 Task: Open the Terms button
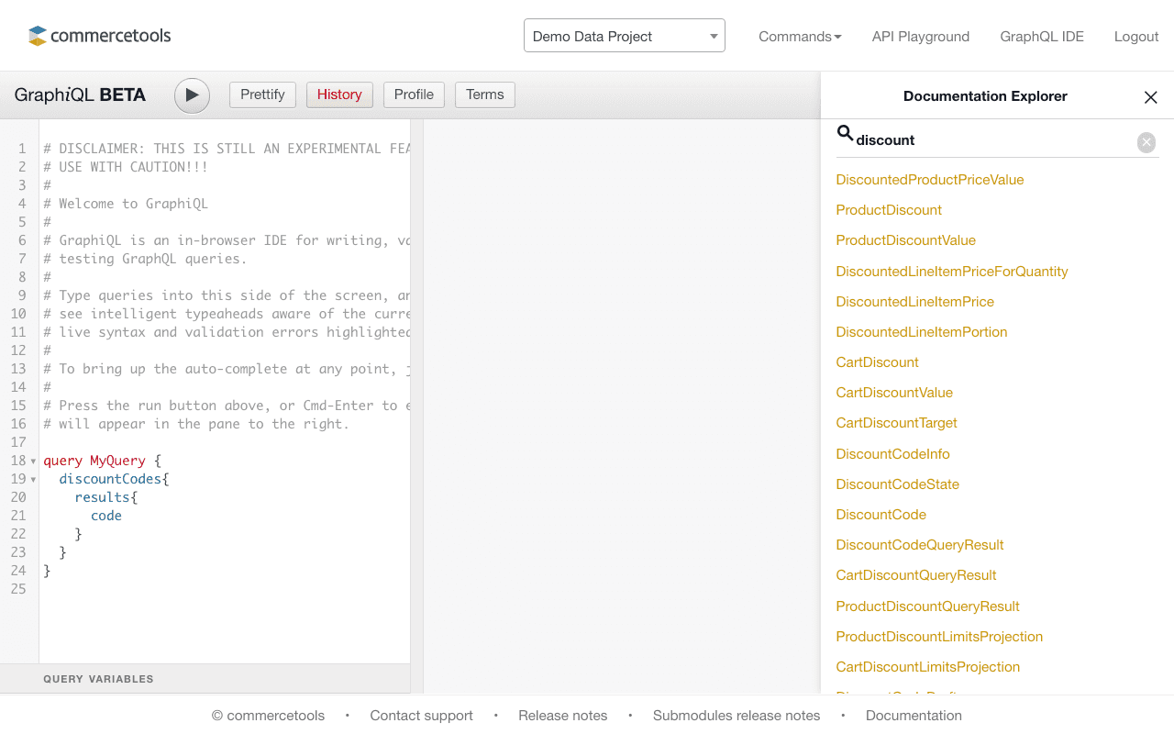pyautogui.click(x=484, y=95)
